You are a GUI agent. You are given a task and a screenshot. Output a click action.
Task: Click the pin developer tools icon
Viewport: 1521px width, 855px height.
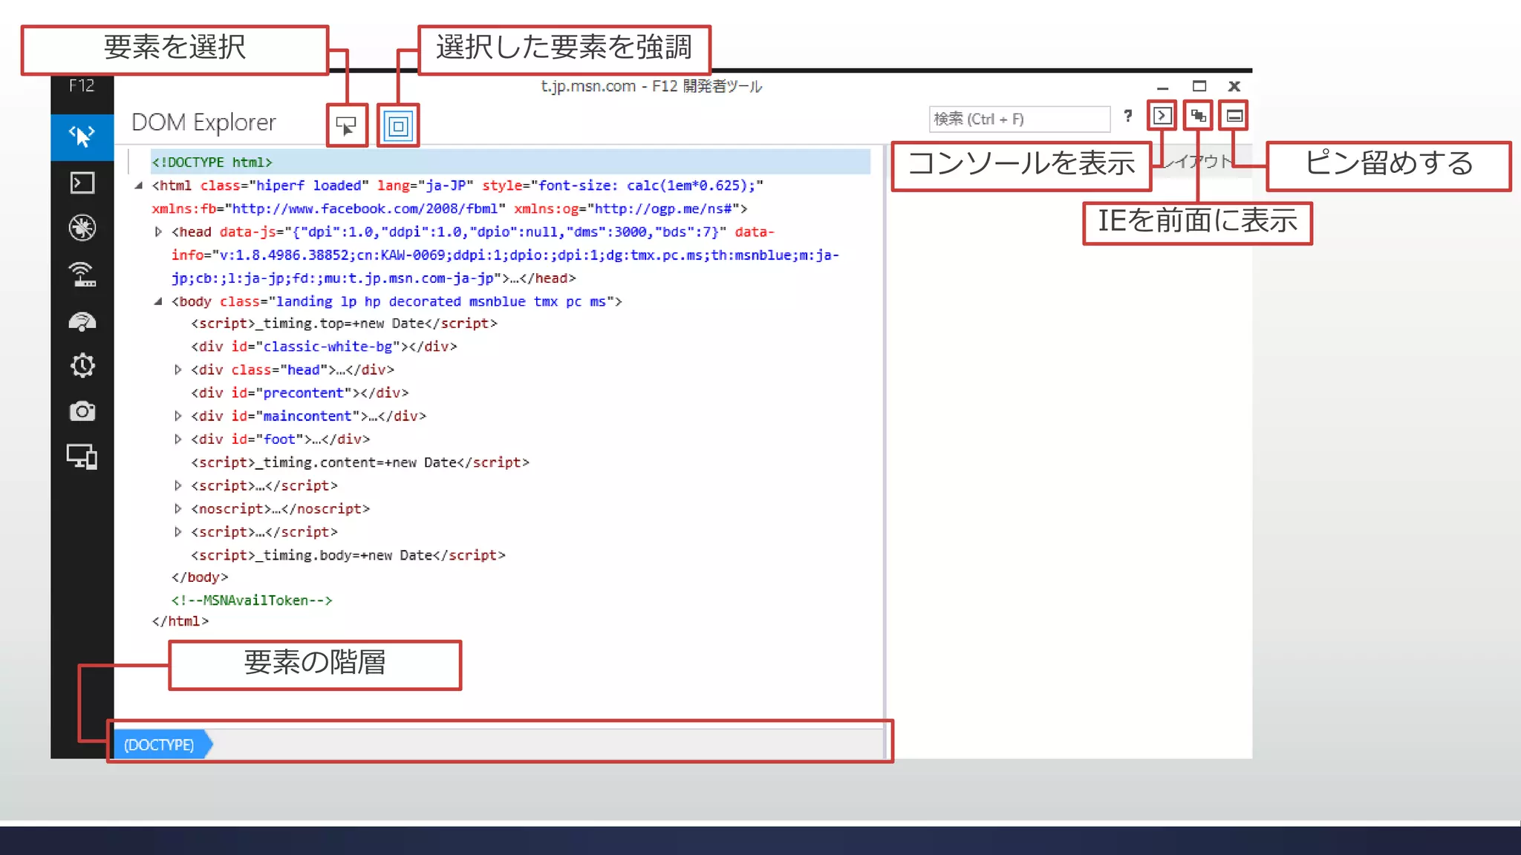point(1234,116)
